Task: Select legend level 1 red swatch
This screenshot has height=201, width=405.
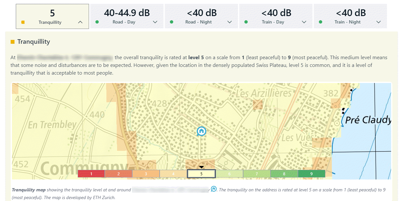Action: pos(91,174)
